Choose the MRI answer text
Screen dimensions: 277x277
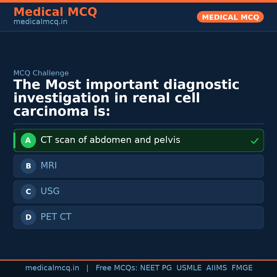(49, 166)
